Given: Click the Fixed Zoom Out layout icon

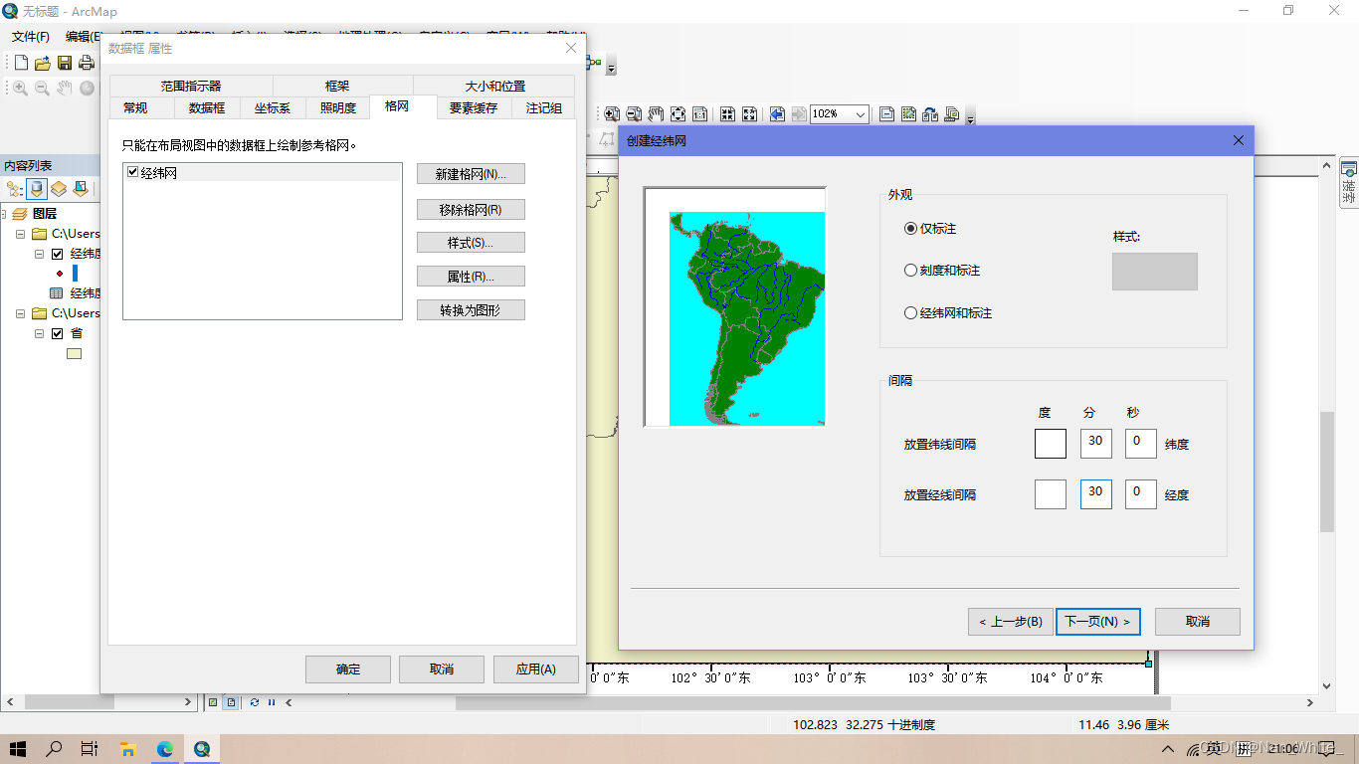Looking at the screenshot, I should [x=749, y=113].
